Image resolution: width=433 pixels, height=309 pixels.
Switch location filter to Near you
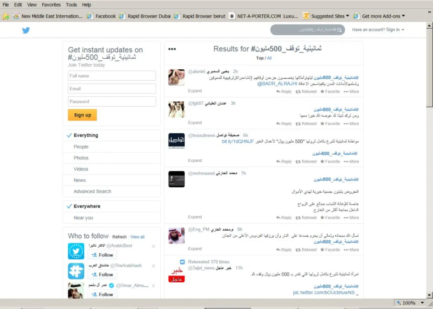[83, 218]
